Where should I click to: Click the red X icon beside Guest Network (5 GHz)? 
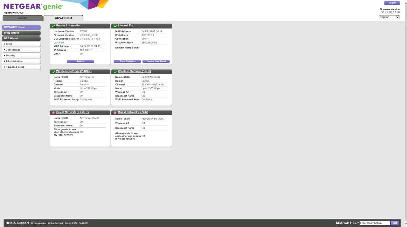(115, 113)
